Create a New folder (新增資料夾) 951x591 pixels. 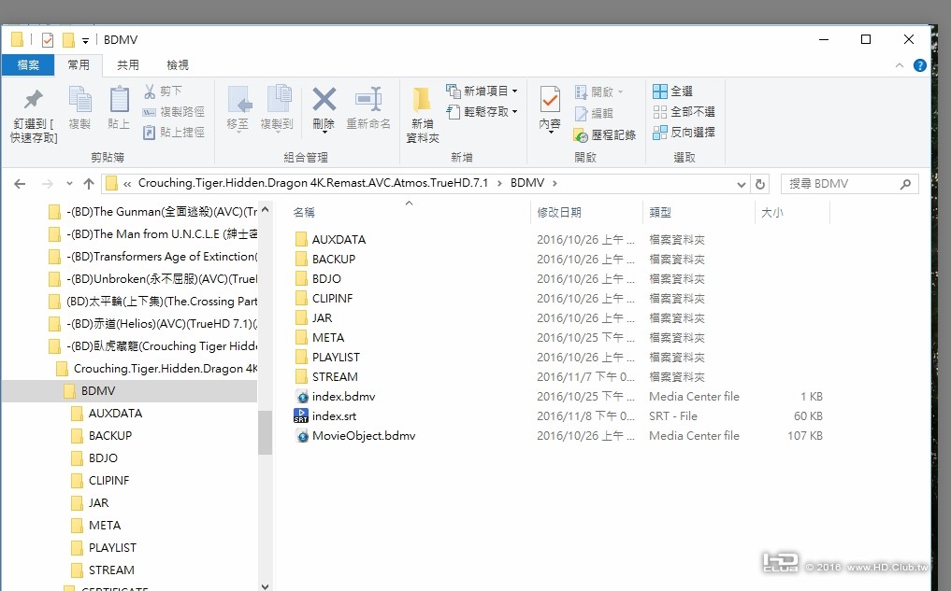click(x=422, y=115)
